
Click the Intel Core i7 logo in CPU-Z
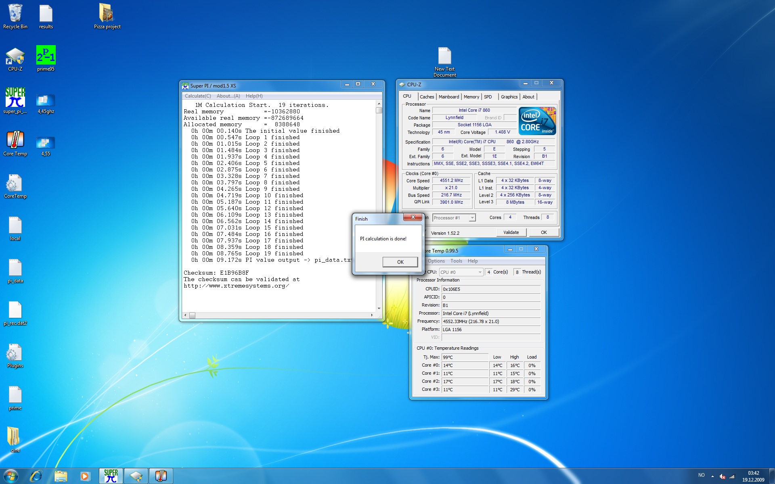(537, 121)
